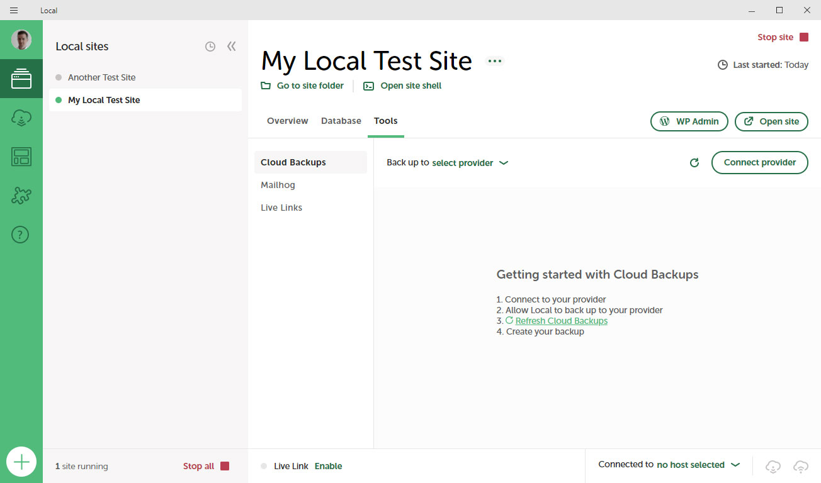
Task: Click the WP Admin button
Action: (689, 121)
